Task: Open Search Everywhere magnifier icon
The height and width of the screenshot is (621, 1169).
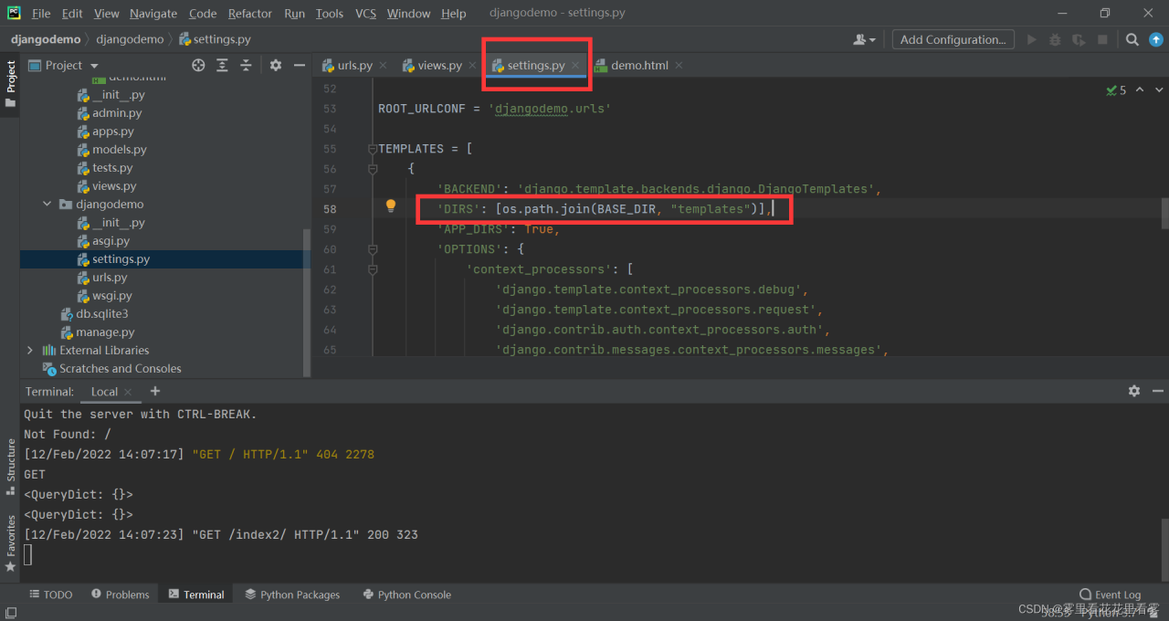Action: (1132, 39)
